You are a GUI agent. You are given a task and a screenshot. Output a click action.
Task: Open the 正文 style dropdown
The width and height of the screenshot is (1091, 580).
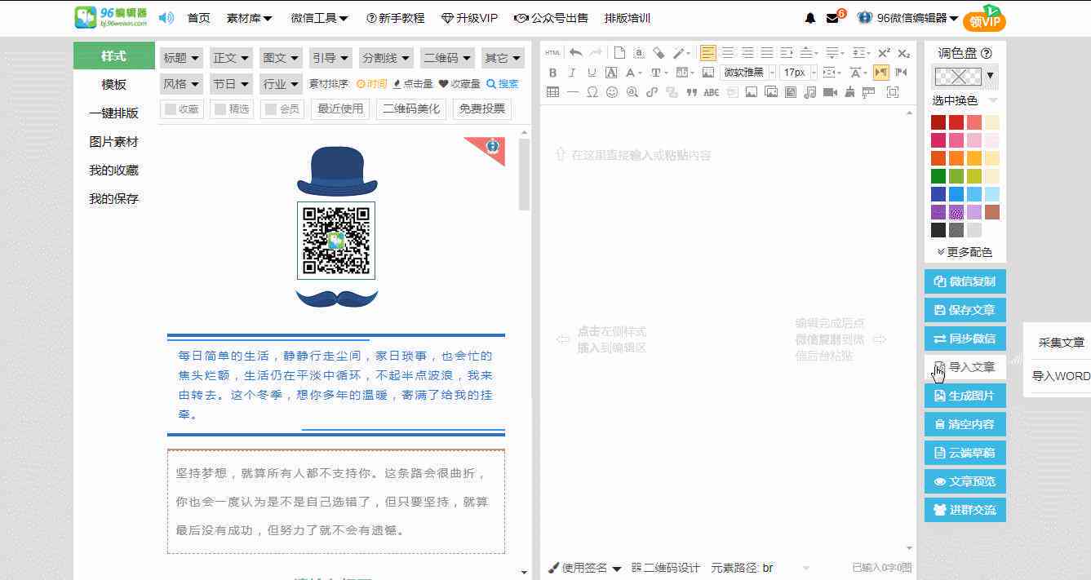point(232,58)
